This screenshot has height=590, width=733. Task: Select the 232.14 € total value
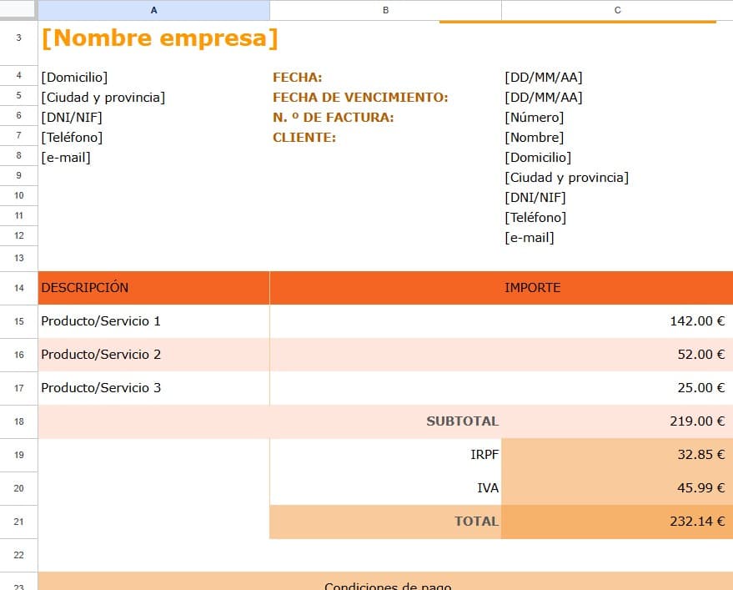point(617,522)
